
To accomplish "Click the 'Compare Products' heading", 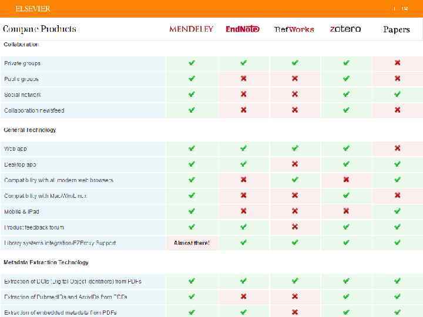I will pos(40,29).
